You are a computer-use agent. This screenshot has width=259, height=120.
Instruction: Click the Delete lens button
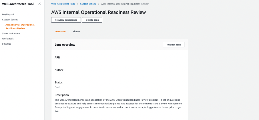pyautogui.click(x=92, y=20)
